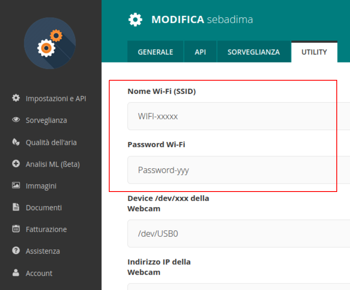Click the plus icon for Analisi ML
Image resolution: width=350 pixels, height=290 pixels.
16,163
